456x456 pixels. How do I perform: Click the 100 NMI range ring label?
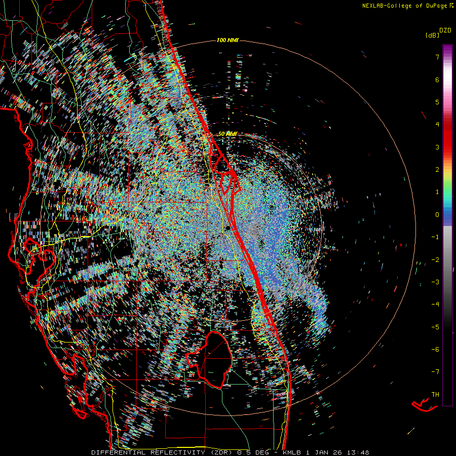[x=227, y=40]
